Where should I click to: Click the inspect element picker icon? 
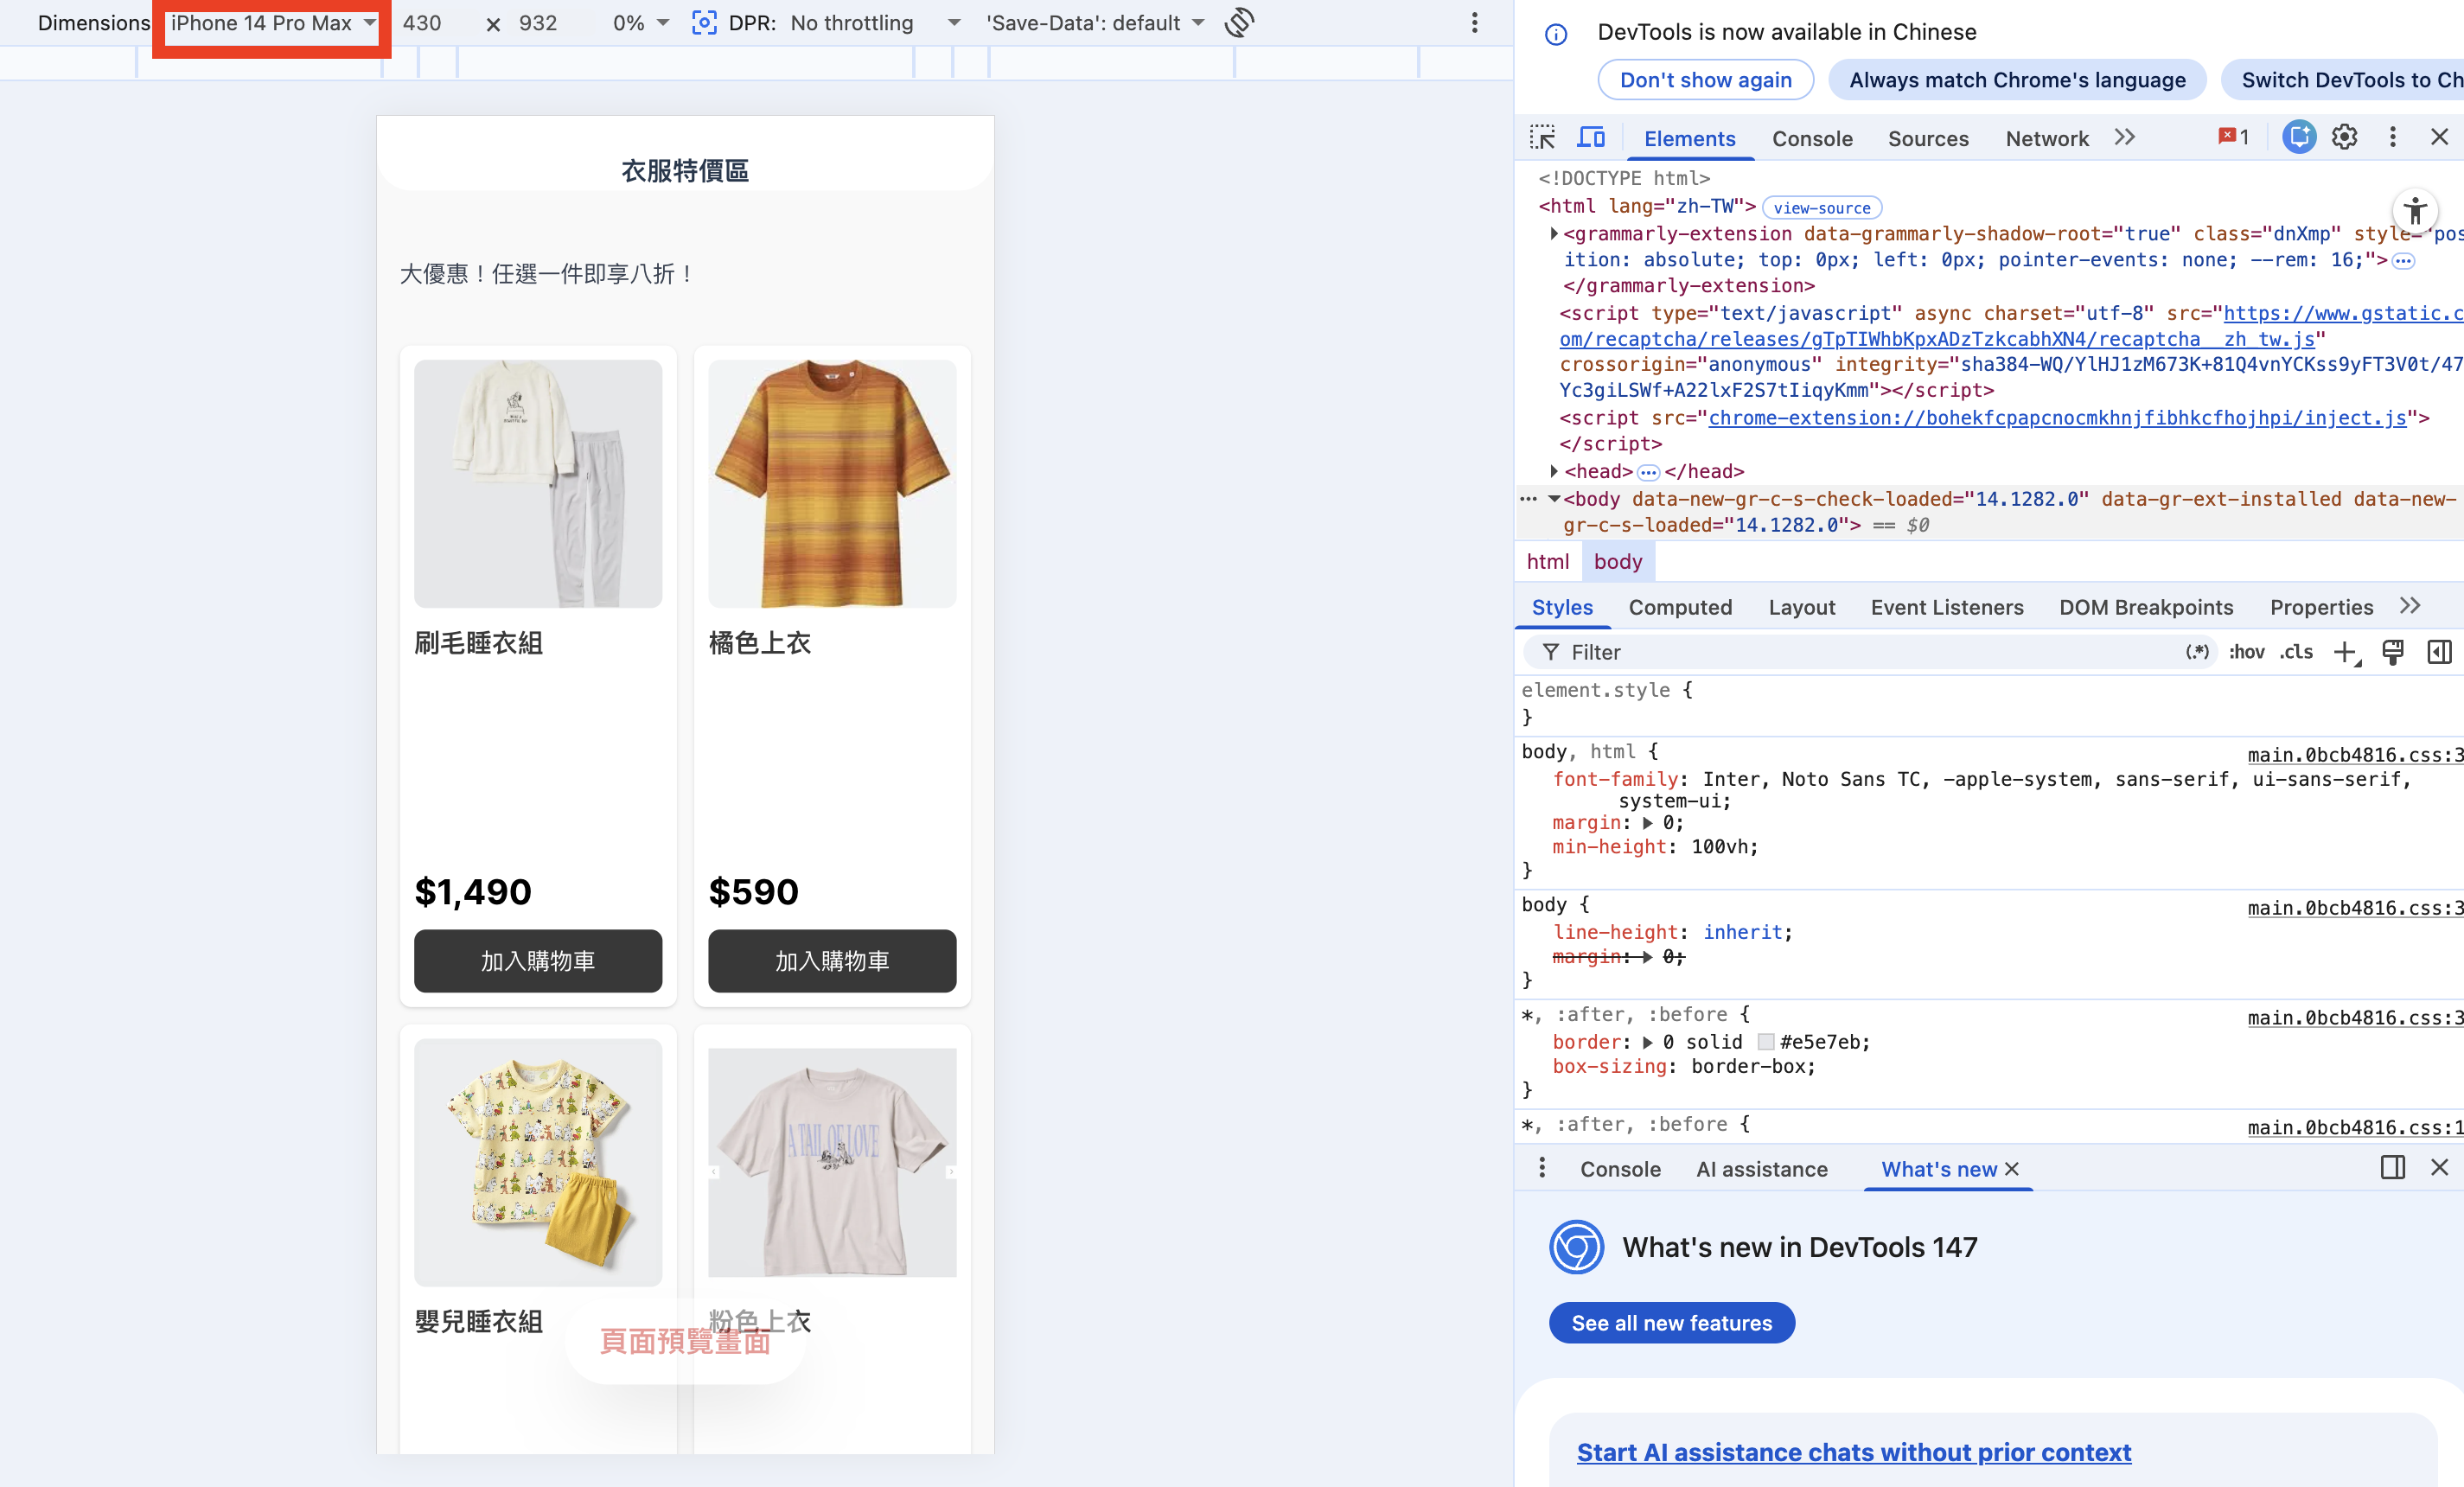1542,137
